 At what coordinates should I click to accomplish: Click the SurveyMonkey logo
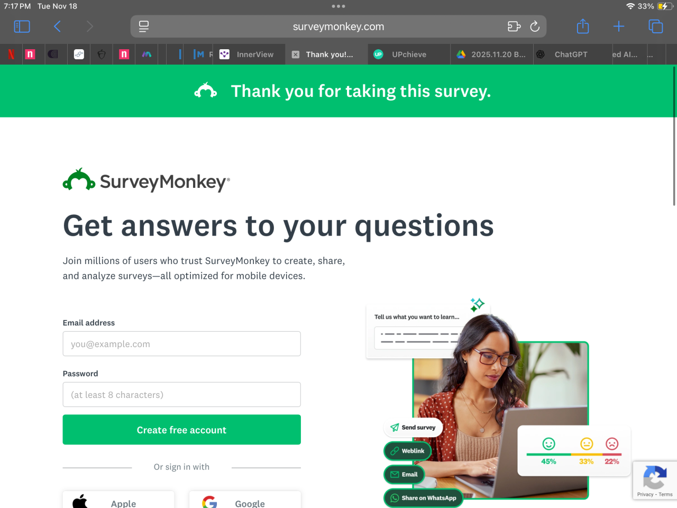click(x=147, y=181)
